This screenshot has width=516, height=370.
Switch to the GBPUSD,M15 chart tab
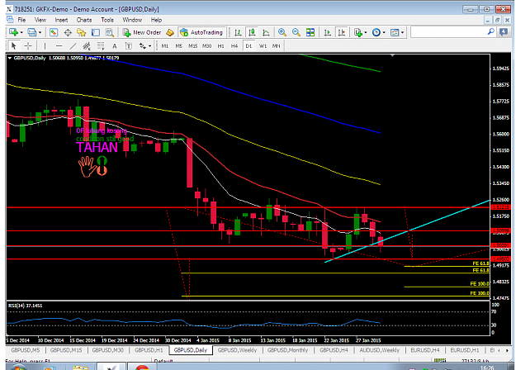coord(66,350)
